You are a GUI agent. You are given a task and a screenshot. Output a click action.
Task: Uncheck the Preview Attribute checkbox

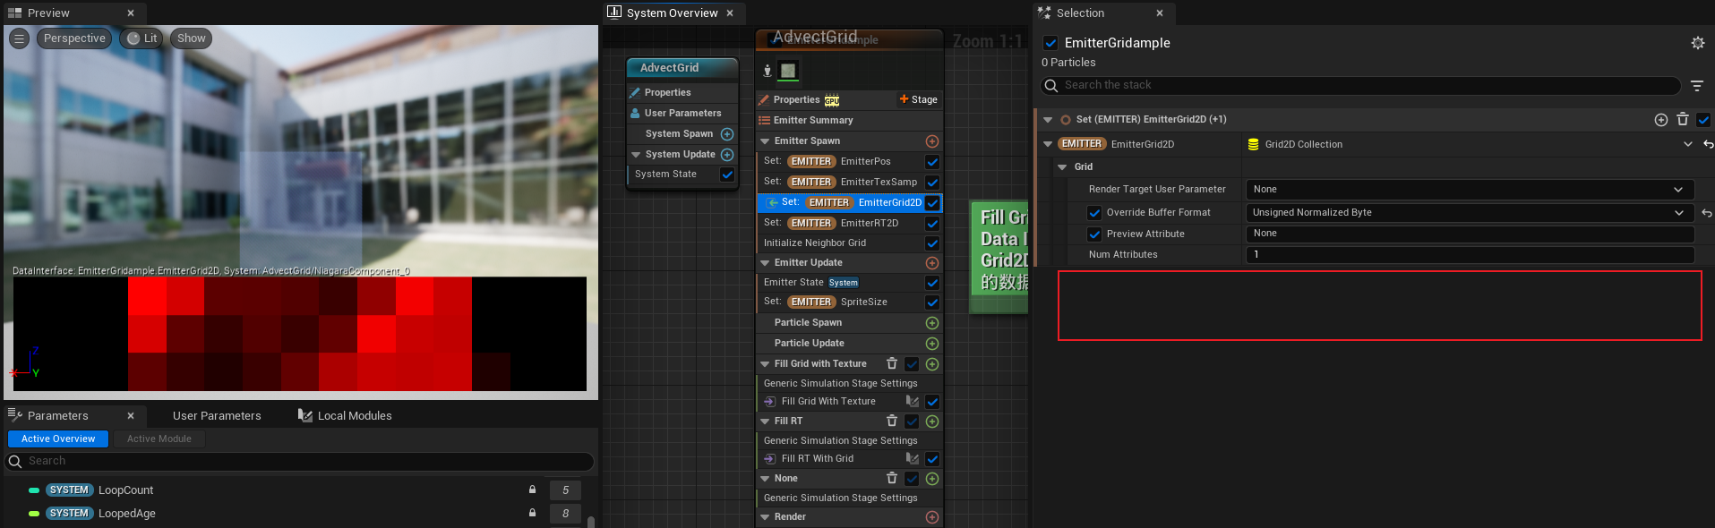click(x=1093, y=234)
